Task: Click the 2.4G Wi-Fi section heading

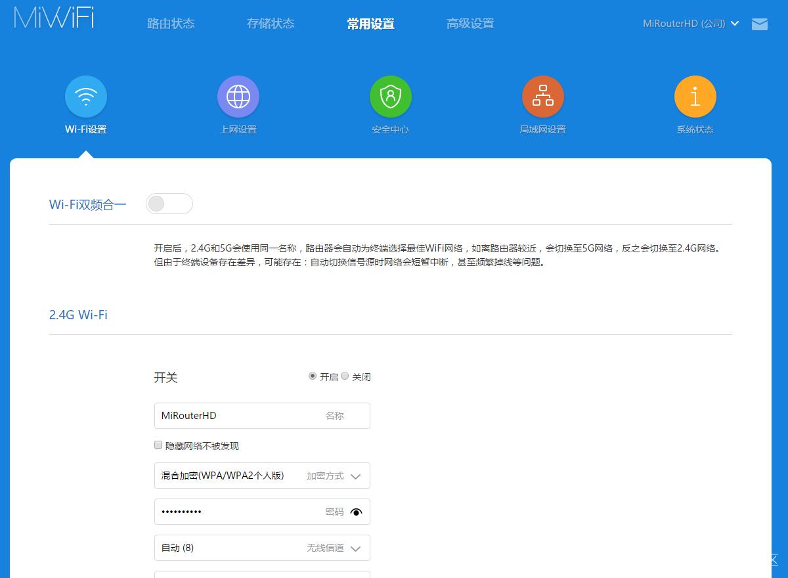Action: [78, 315]
